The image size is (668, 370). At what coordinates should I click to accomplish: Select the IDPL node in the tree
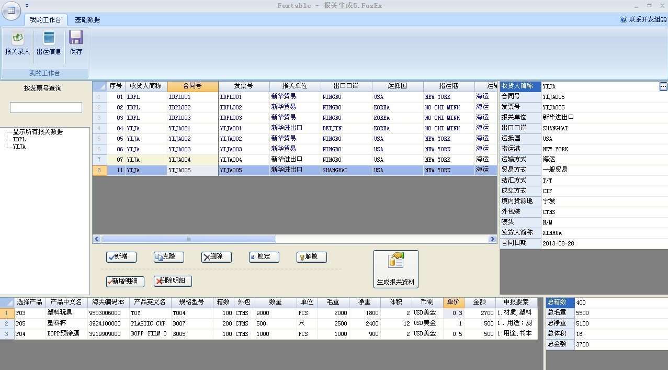(x=19, y=139)
